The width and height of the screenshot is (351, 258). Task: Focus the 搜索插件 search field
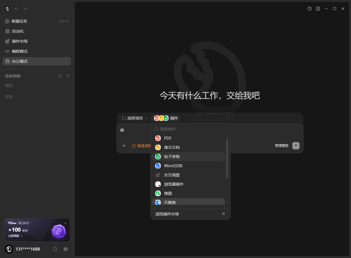(191, 129)
